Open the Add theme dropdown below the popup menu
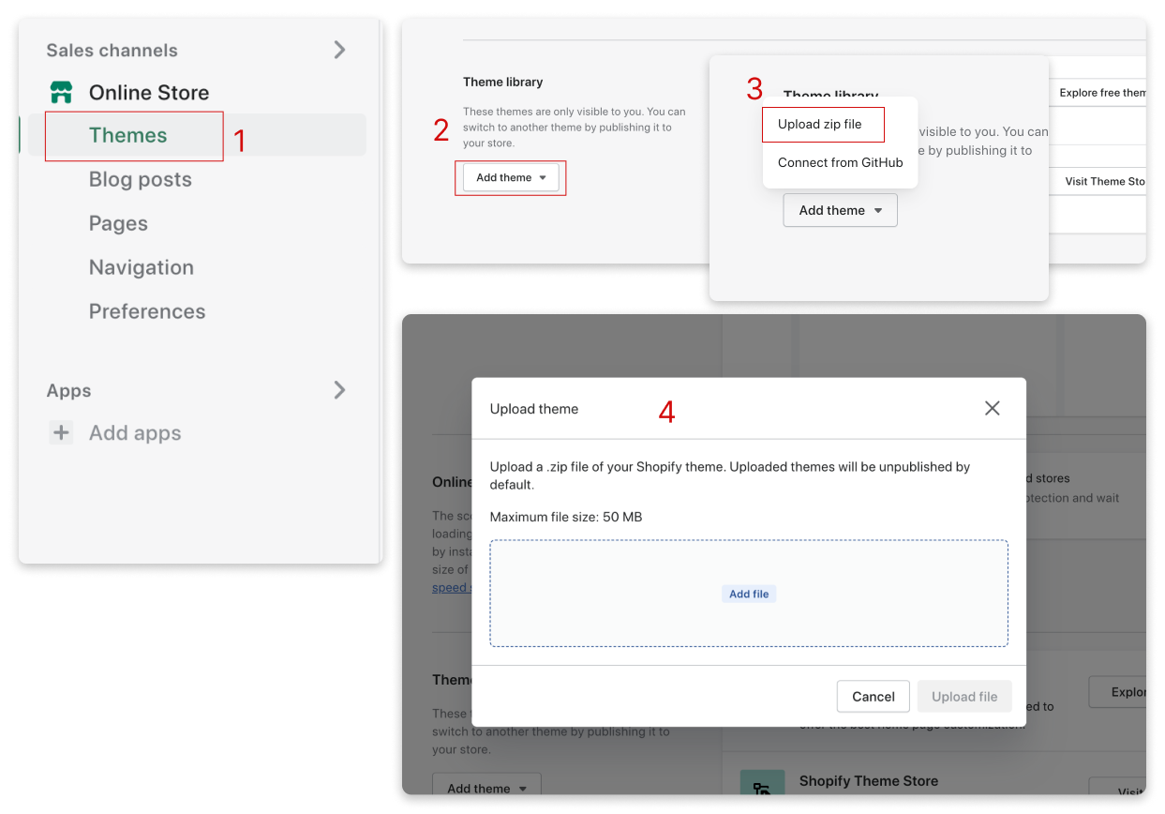The height and width of the screenshot is (814, 1165). click(x=840, y=210)
